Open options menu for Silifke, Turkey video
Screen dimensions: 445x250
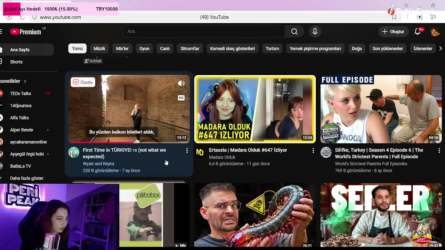(x=439, y=150)
